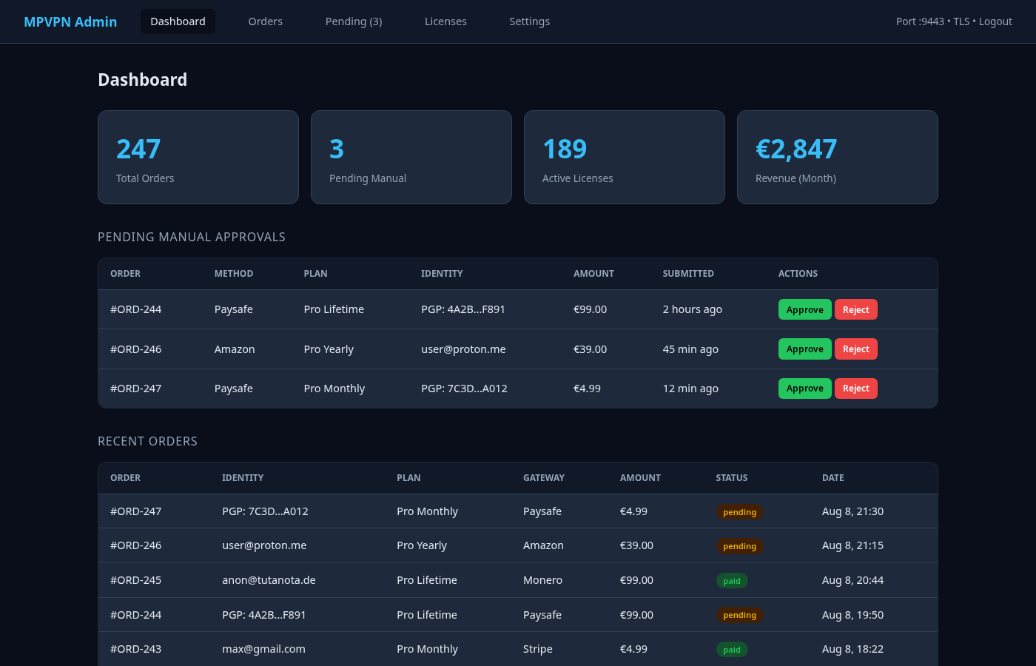Click pending status badge dated Aug 8, 21:15

point(739,546)
